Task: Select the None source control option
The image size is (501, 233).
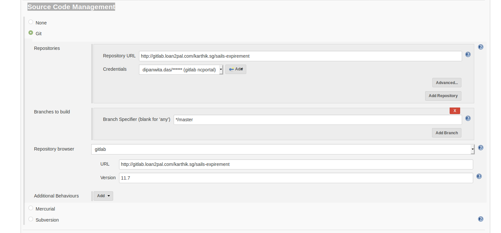Action: pos(31,22)
